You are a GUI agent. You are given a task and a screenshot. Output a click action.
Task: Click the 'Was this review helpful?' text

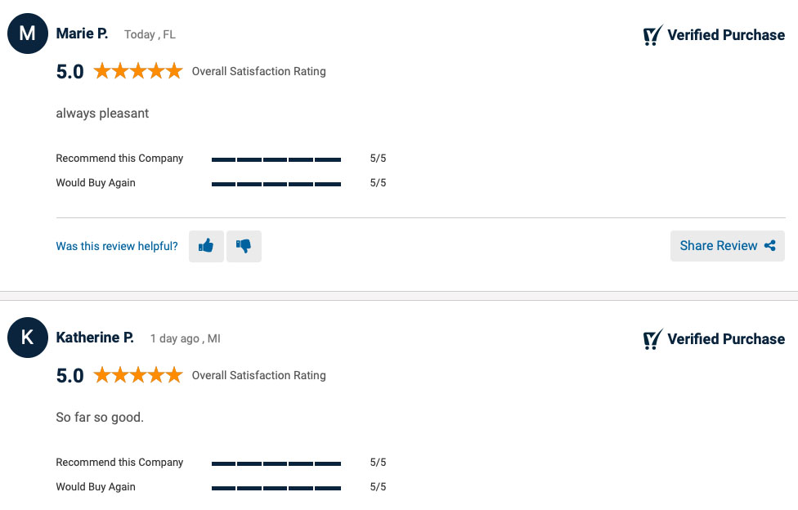pyautogui.click(x=117, y=246)
